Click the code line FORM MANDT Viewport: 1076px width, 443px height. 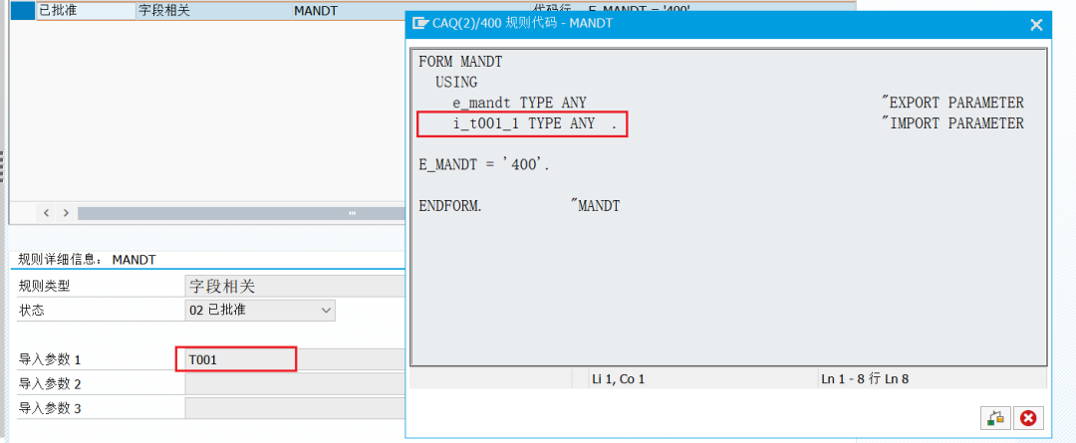[460, 63]
